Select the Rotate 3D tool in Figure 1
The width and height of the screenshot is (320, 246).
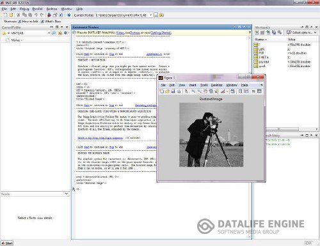click(211, 91)
